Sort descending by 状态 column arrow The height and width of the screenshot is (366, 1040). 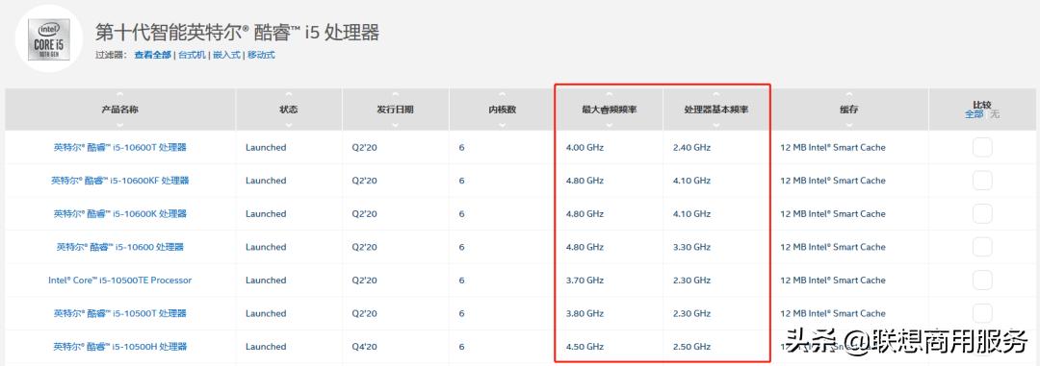coord(289,125)
